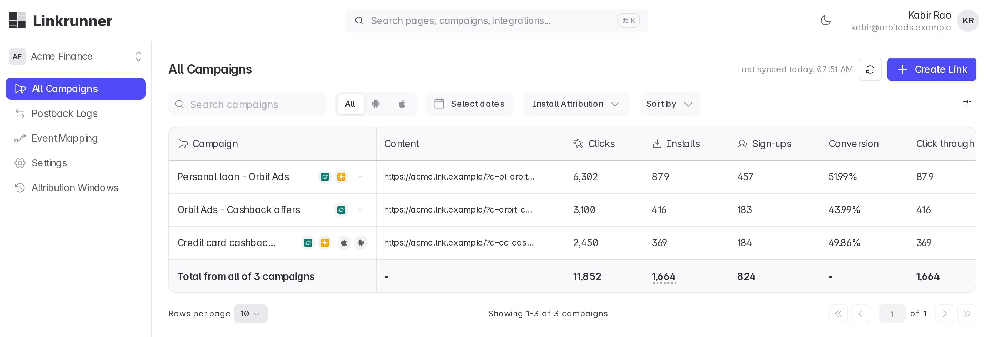Go to the first page of campaigns
The image size is (993, 337).
838,314
